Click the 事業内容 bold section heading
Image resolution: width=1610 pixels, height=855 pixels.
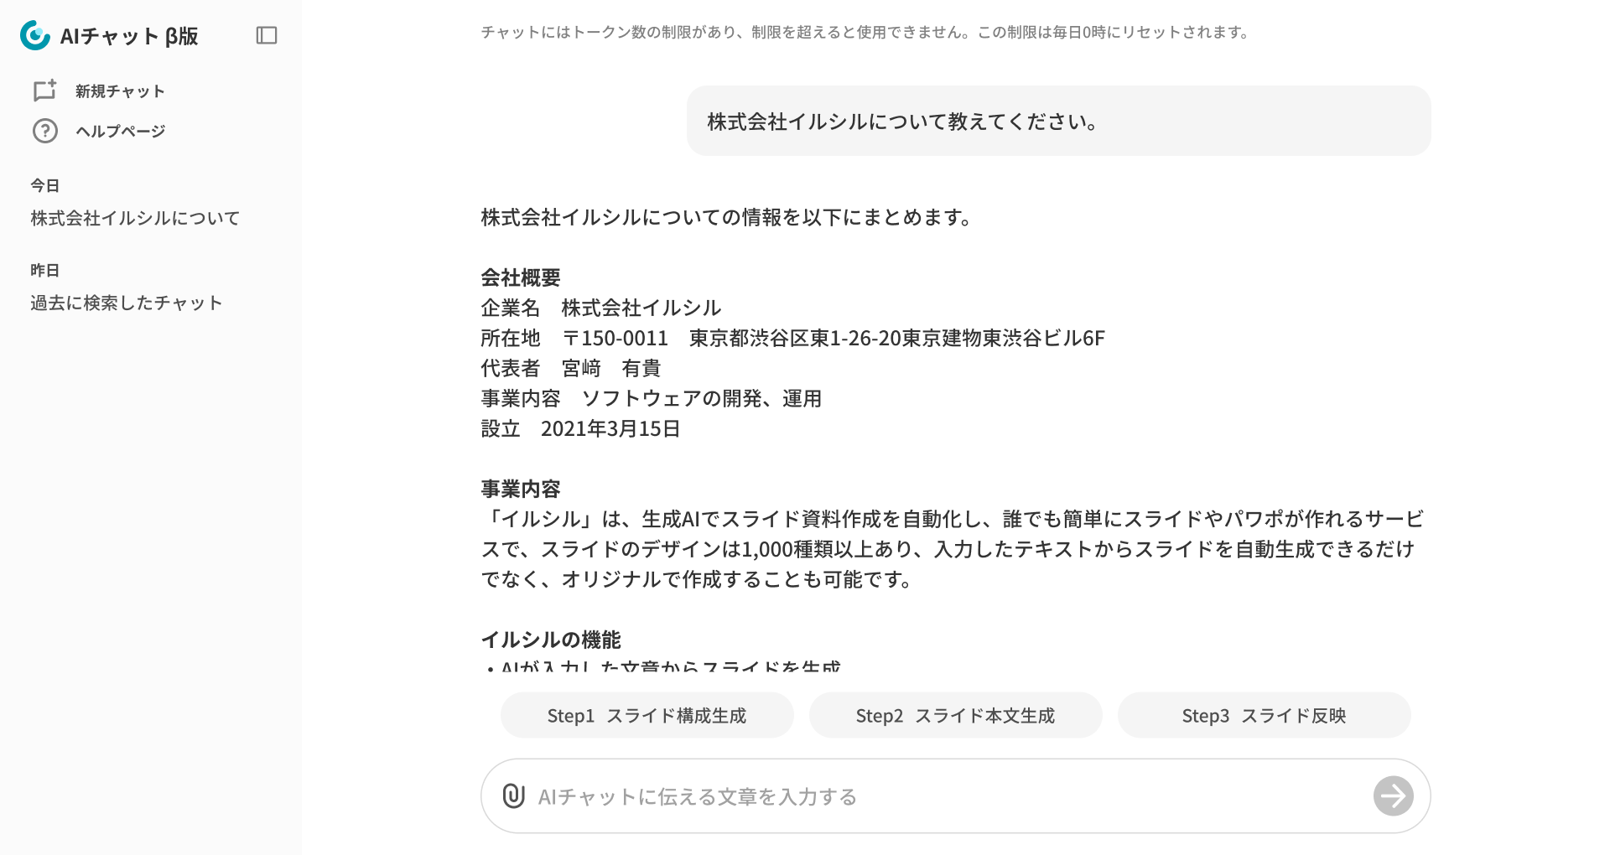(x=521, y=490)
